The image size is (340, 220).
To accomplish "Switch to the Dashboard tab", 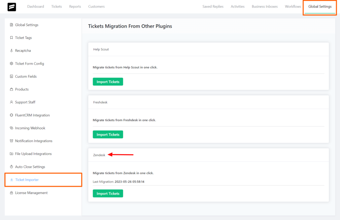I will pos(36,6).
